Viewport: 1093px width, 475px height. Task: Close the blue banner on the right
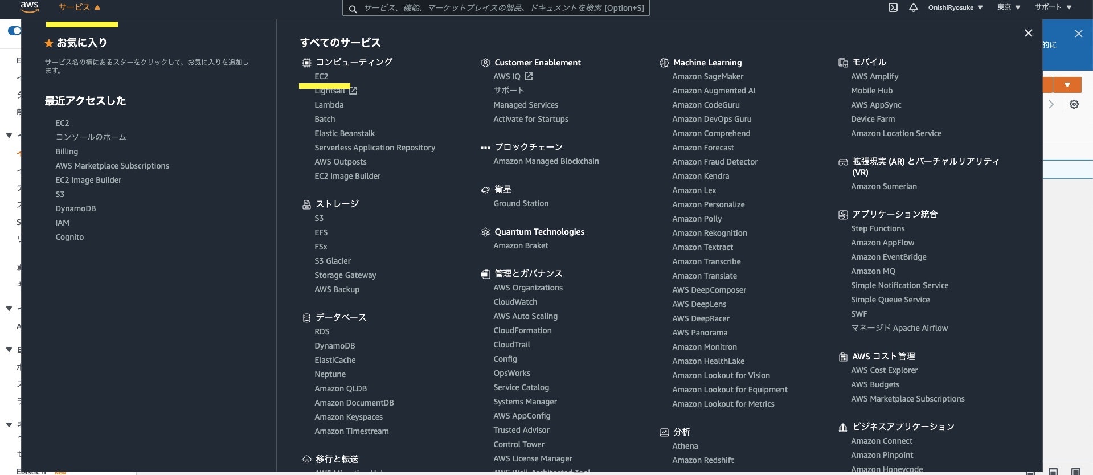pyautogui.click(x=1079, y=34)
